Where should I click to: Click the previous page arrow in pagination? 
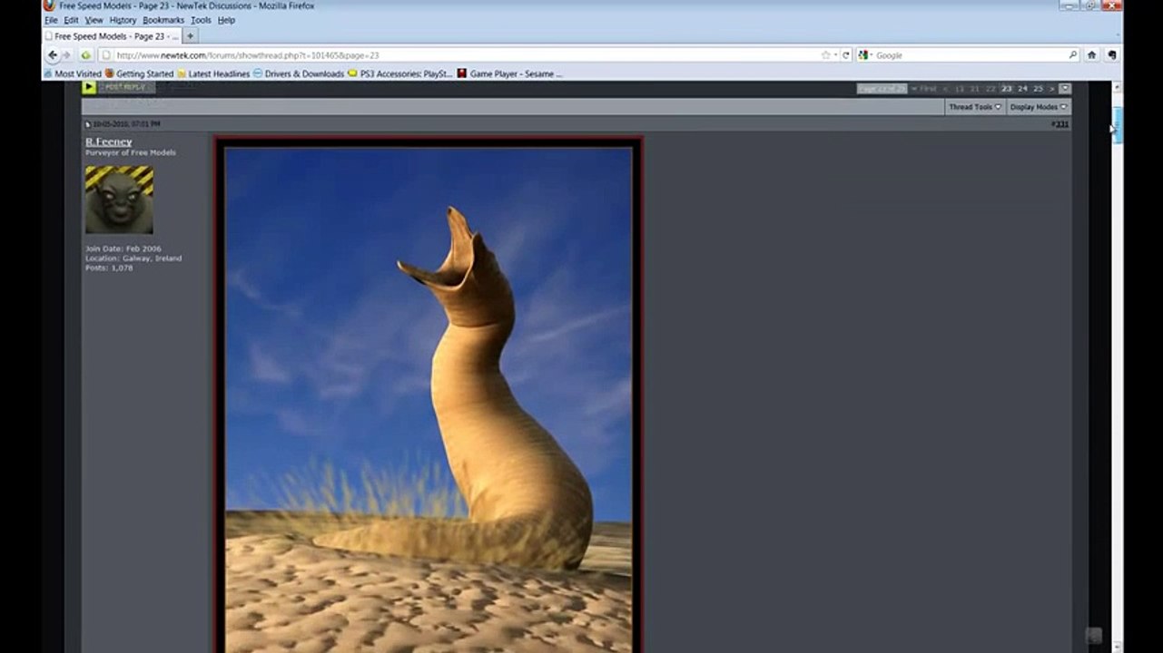(x=945, y=89)
